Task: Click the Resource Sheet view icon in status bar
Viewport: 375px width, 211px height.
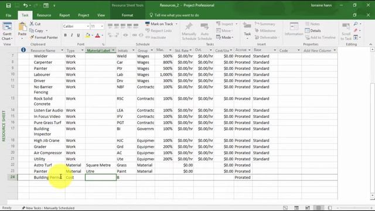Action: coord(318,208)
